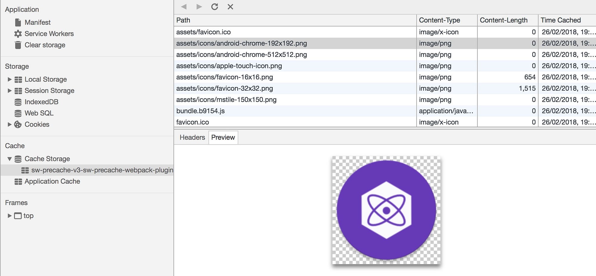Screen dimensions: 596x276
Task: Switch to the Headers tab
Action: click(x=192, y=137)
